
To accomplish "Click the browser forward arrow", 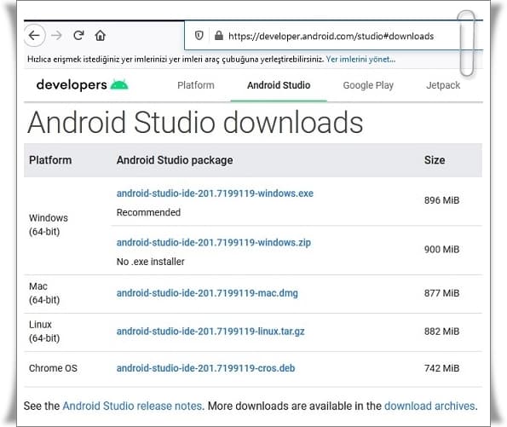I will [56, 35].
